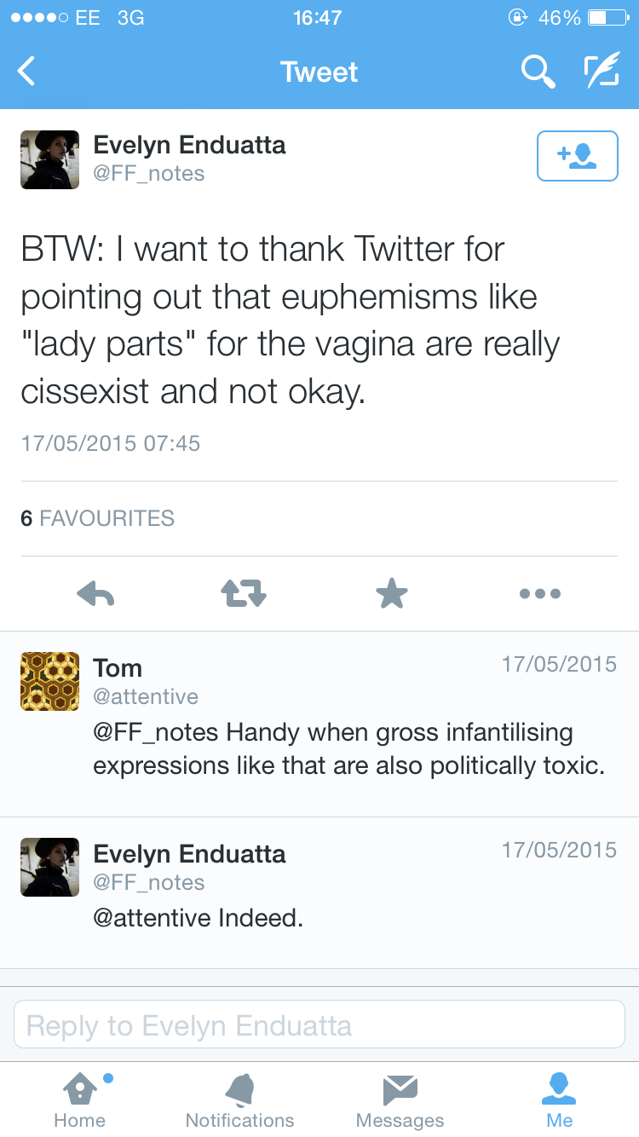Screen dimensions: 639x1137
Task: Open Evelyn Enduatta's avatar on main tweet
Action: (50, 159)
